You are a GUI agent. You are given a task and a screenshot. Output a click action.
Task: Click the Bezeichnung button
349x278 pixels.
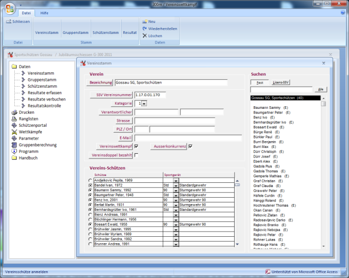click(x=100, y=82)
